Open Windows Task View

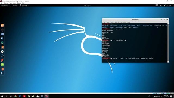[x=11, y=96]
